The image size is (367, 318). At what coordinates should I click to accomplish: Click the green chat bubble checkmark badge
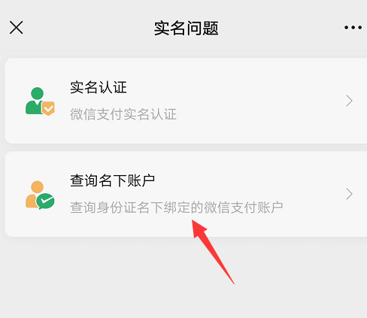click(x=46, y=201)
